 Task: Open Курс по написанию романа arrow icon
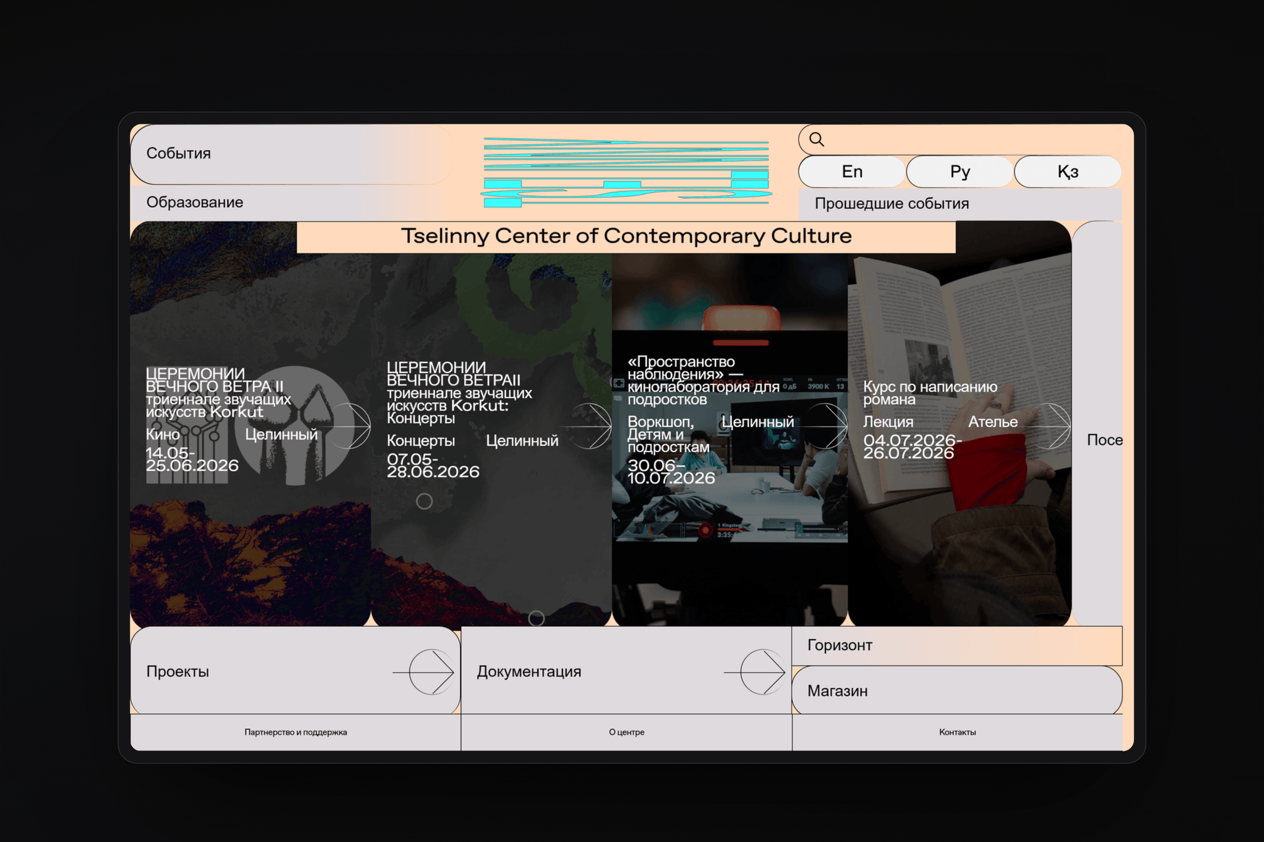point(1049,426)
